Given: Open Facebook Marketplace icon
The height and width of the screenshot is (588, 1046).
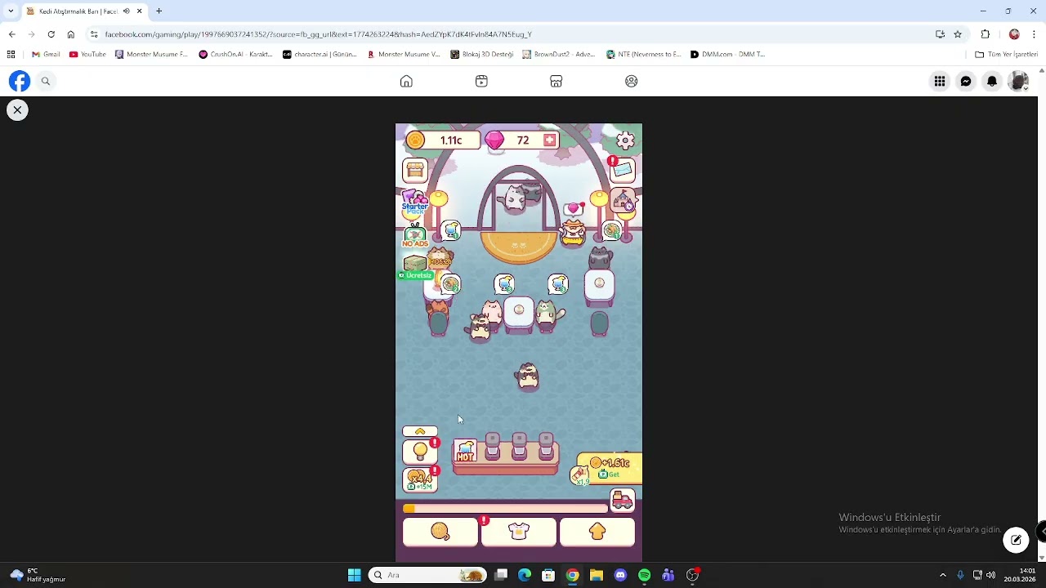Looking at the screenshot, I should 556,81.
